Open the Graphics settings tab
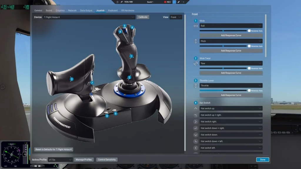The image size is (301, 169). pyautogui.click(x=60, y=10)
